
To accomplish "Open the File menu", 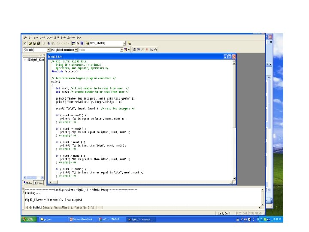I will click(25, 37).
